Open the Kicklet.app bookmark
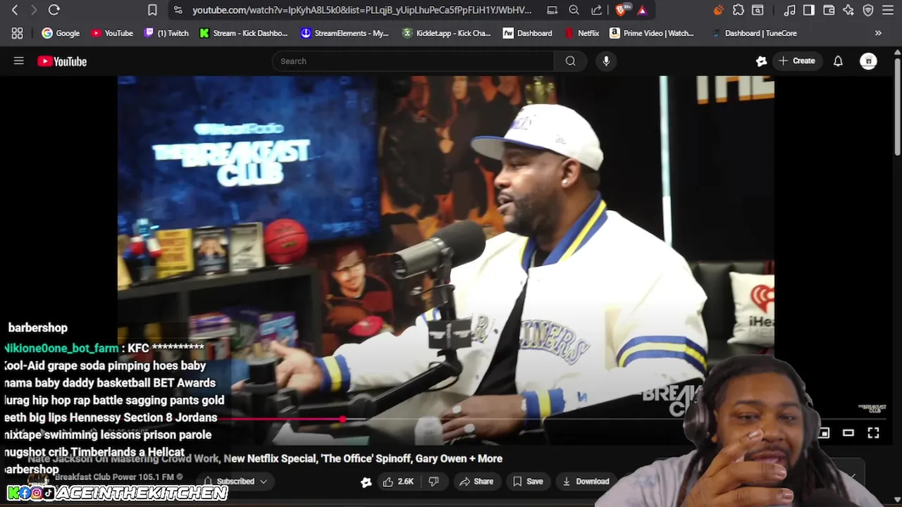The image size is (902, 507). [x=447, y=33]
